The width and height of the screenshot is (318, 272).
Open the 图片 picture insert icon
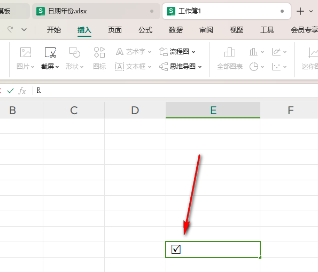[x=26, y=53]
